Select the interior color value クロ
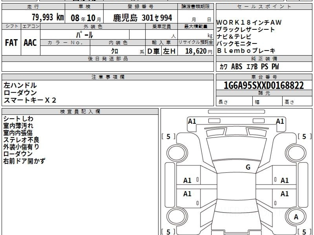 (115, 51)
